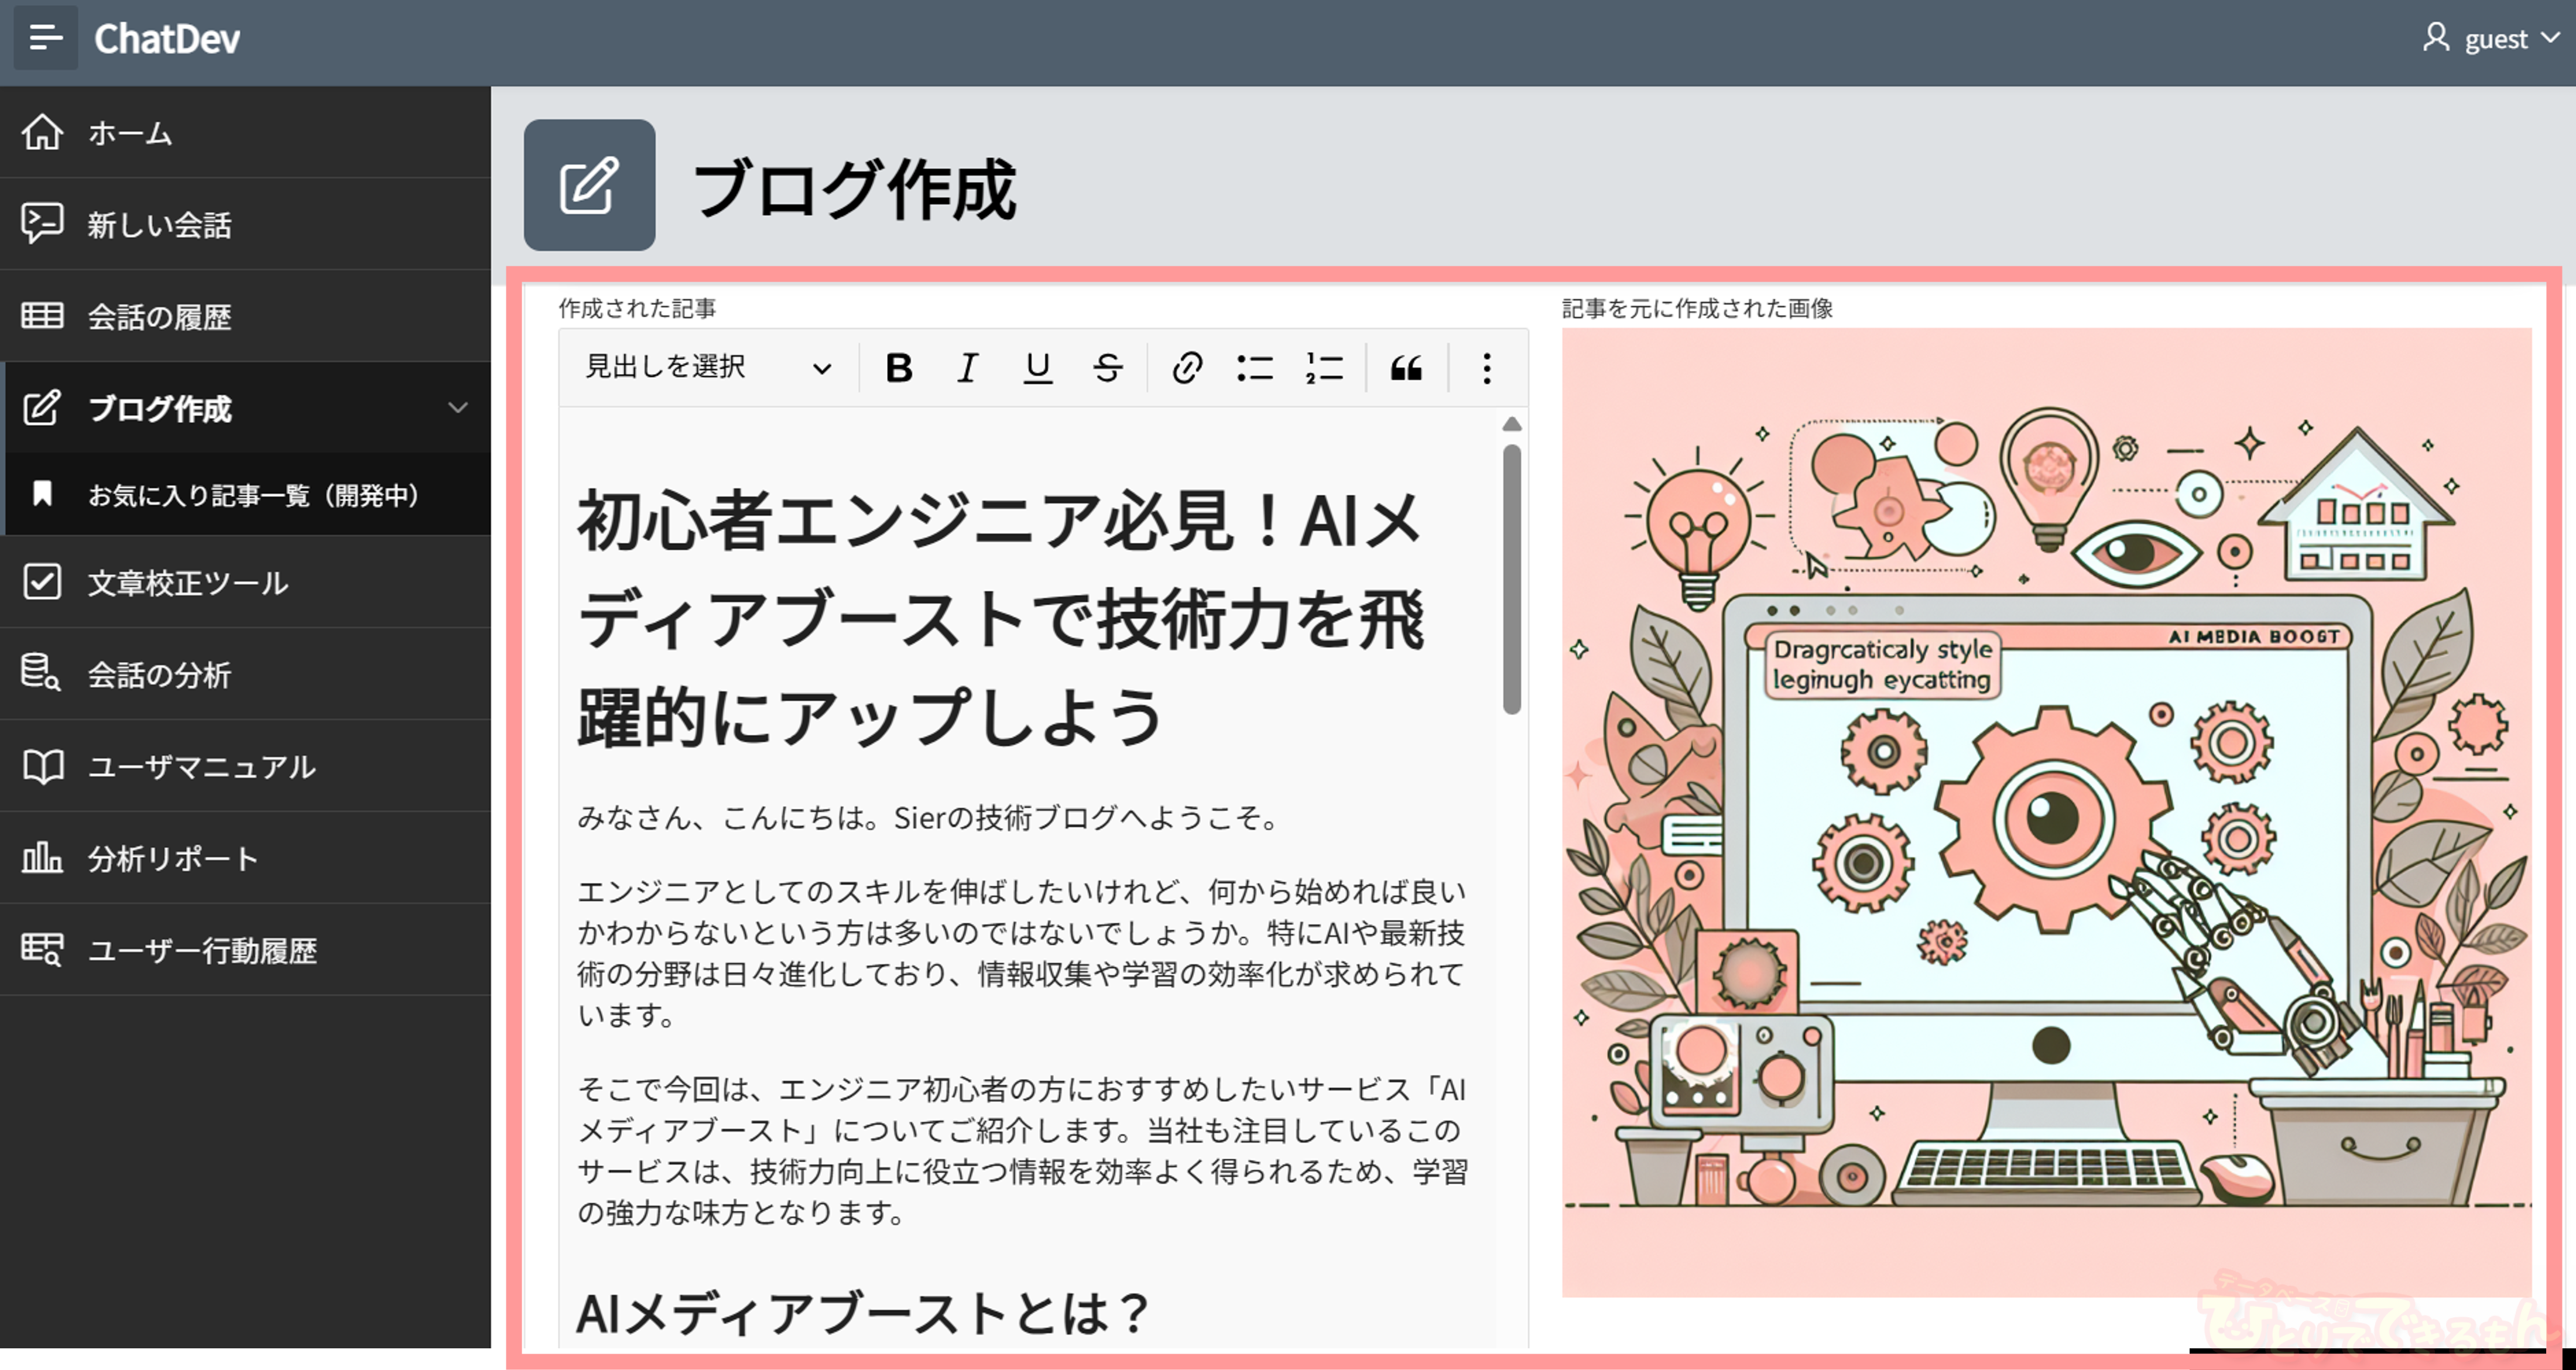Insert a block quote
Image resolution: width=2576 pixels, height=1370 pixels.
[1406, 368]
